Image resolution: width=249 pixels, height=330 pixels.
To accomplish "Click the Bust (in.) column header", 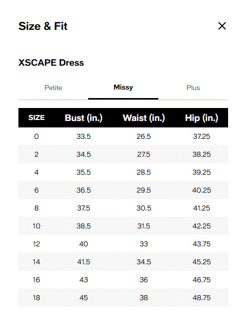I will pyautogui.click(x=84, y=118).
